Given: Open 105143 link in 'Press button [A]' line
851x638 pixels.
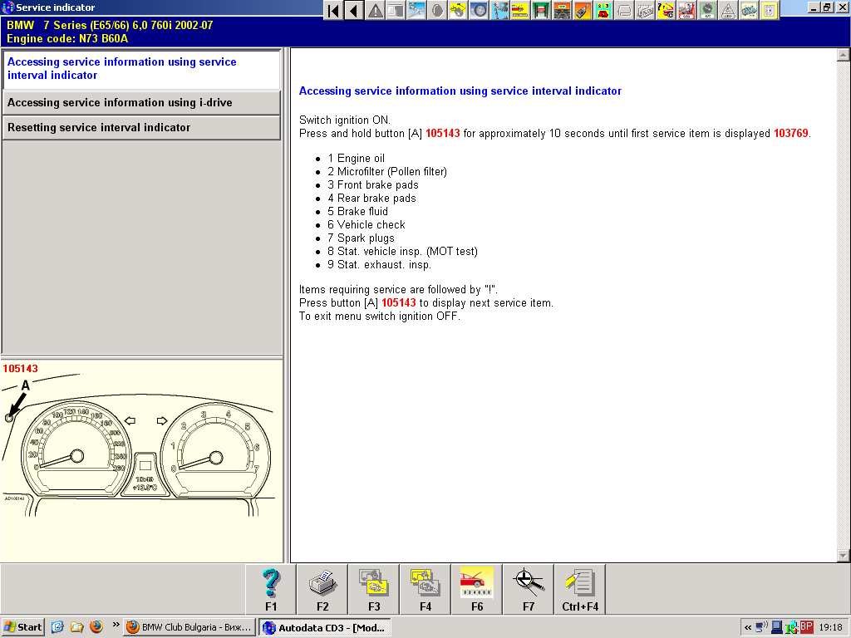Looking at the screenshot, I should pyautogui.click(x=398, y=303).
